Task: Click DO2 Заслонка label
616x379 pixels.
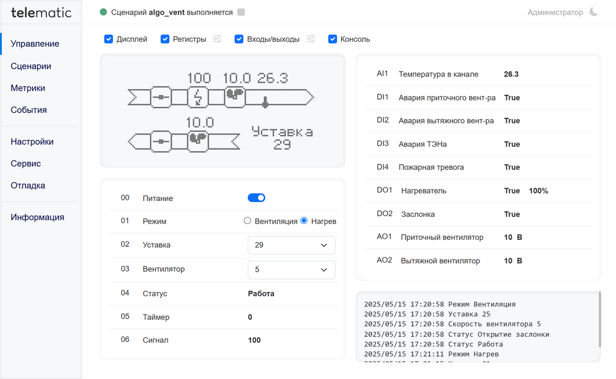Action: (x=418, y=214)
